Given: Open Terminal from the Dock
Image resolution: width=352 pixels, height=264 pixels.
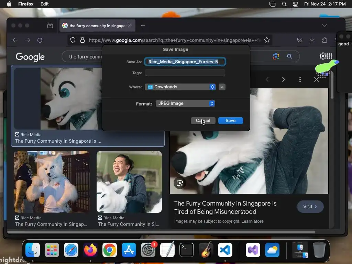Looking at the screenshot, I should [187, 250].
